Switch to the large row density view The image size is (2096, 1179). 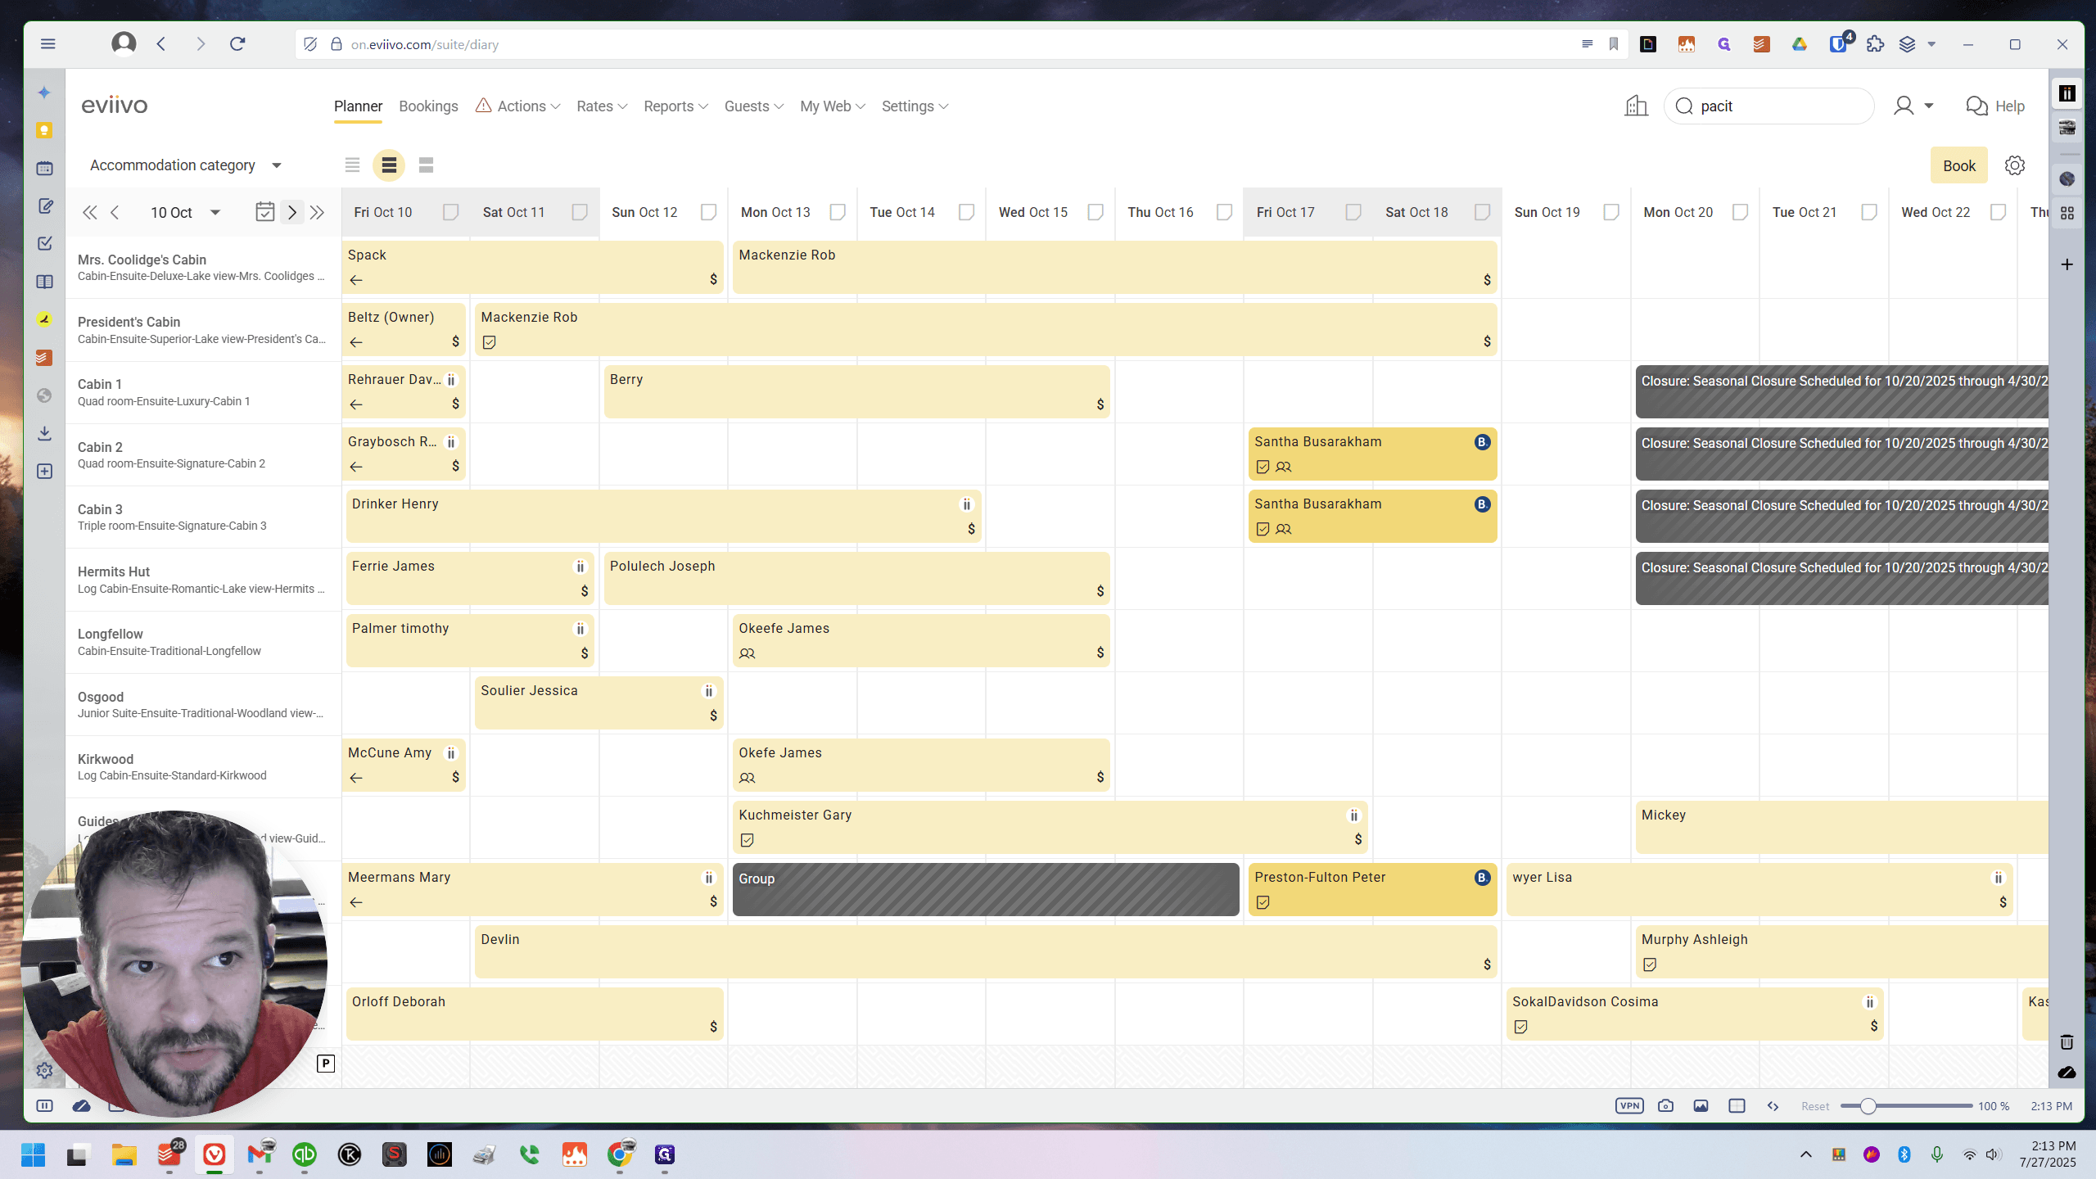click(426, 165)
